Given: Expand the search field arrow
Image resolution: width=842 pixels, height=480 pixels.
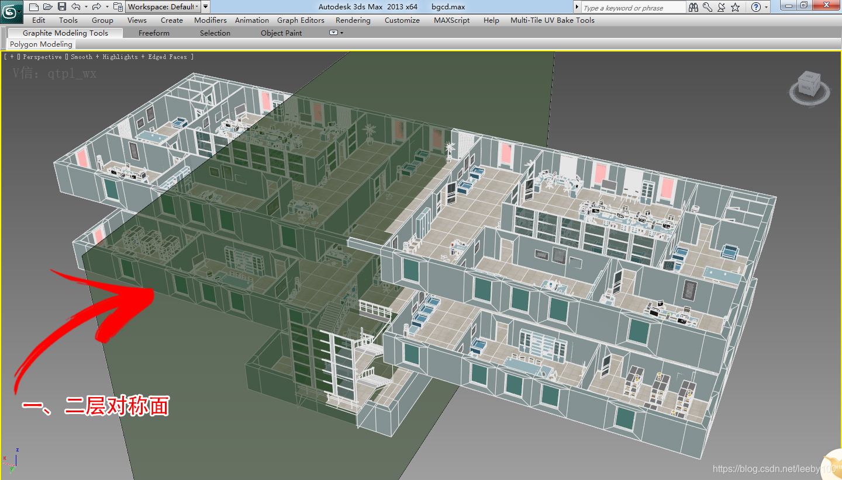Looking at the screenshot, I should (x=577, y=8).
